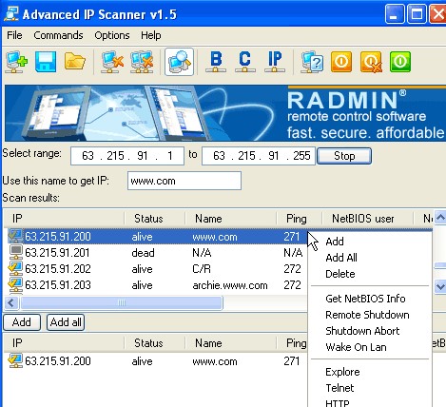Select the 63.215.91.202 row
The image size is (446, 407).
pos(157,269)
